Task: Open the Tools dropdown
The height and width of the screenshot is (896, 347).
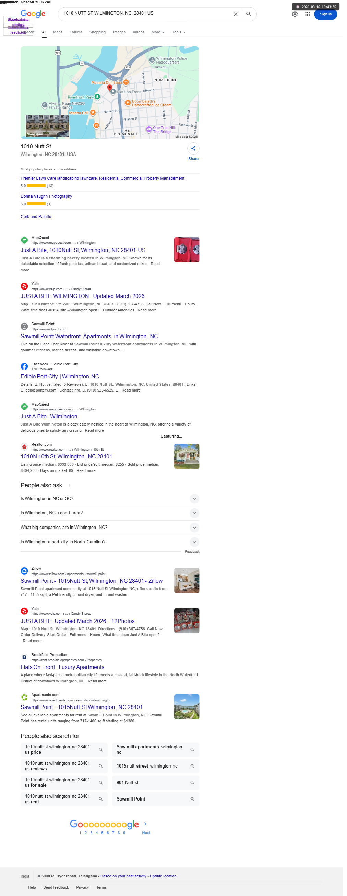Action: pos(181,32)
